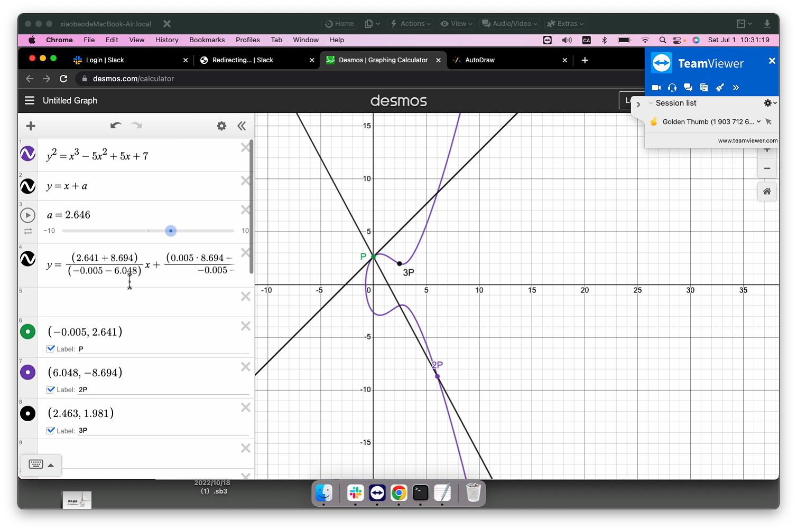This screenshot has height=531, width=797.
Task: Show more TeamViewer toolbar options
Action: (x=736, y=88)
